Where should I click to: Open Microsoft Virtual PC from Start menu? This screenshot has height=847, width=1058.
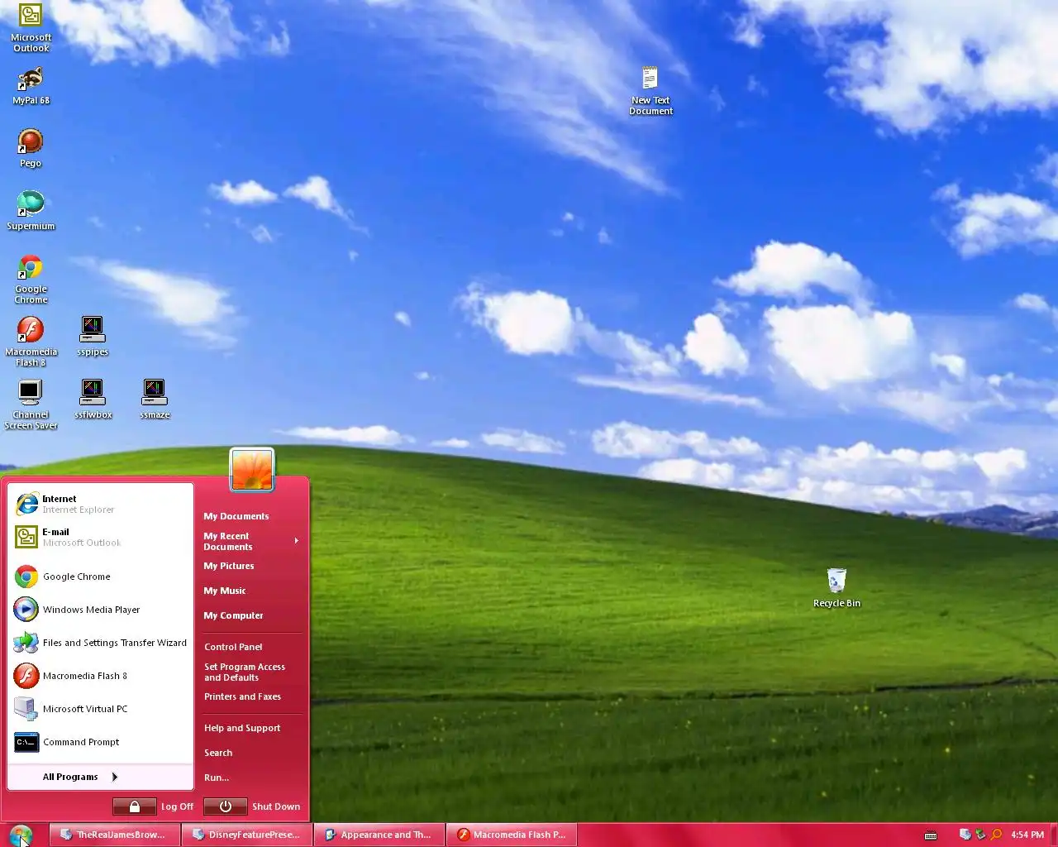click(101, 709)
